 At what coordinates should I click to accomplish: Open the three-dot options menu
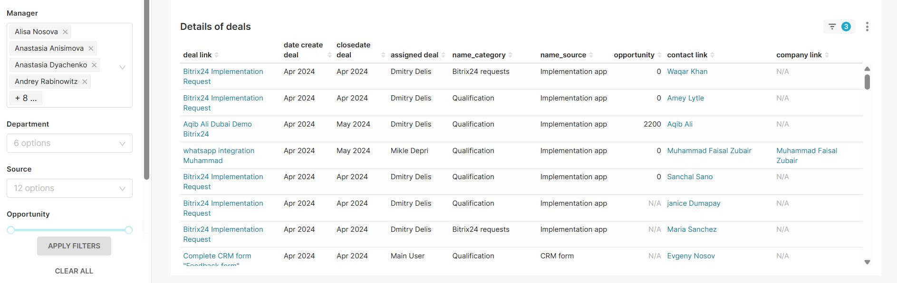(867, 27)
